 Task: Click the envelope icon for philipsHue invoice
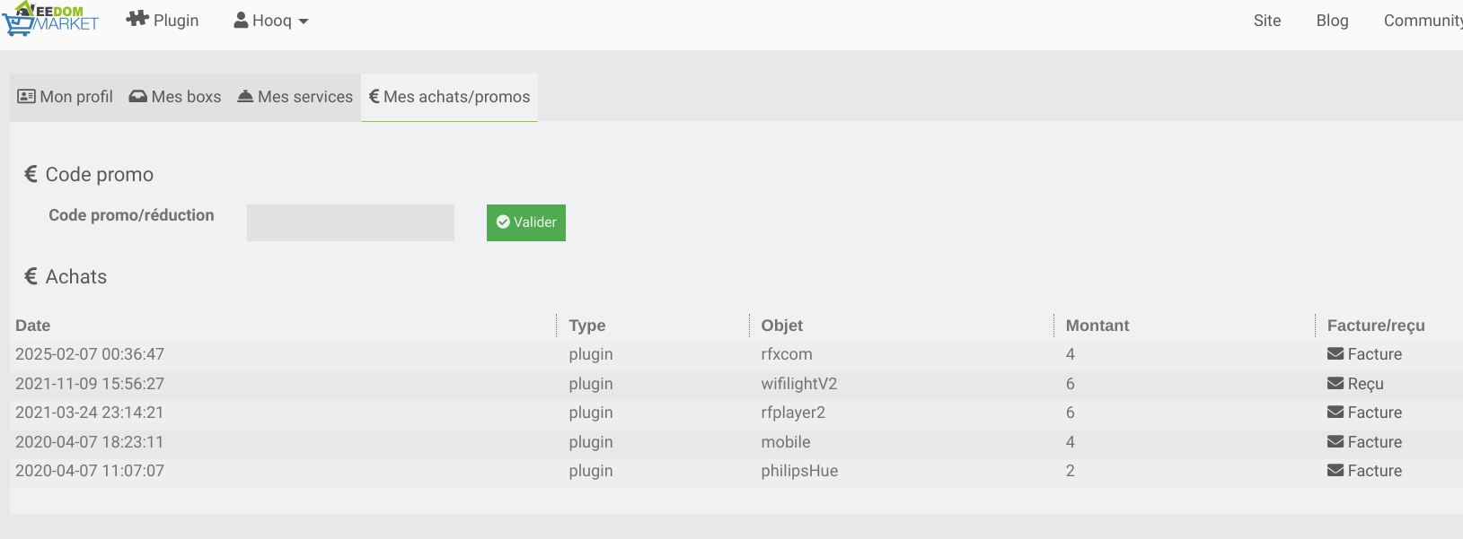1335,471
